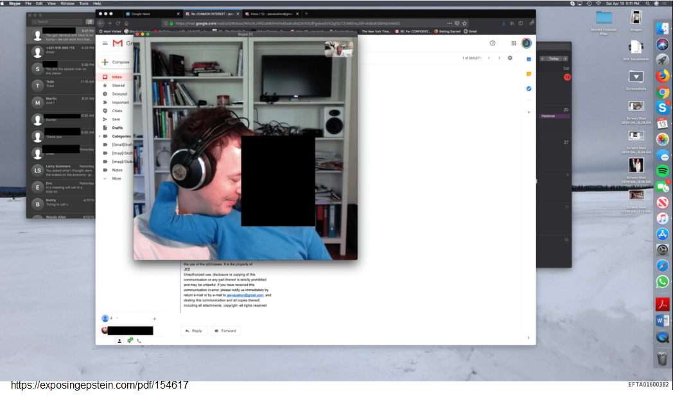The image size is (673, 395).
Task: Open the Most Visited bookmarks folder
Action: [x=110, y=31]
